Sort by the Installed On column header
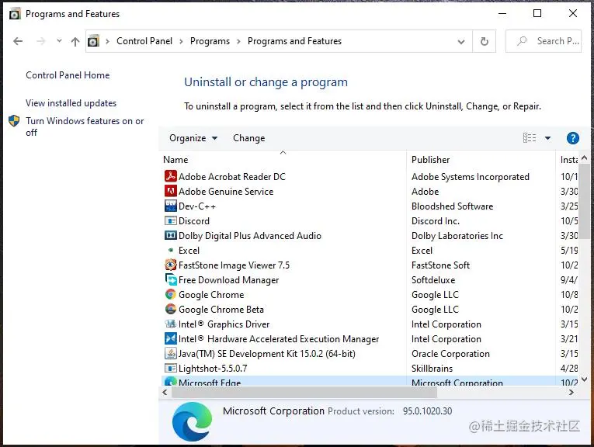The height and width of the screenshot is (447, 594). [568, 159]
